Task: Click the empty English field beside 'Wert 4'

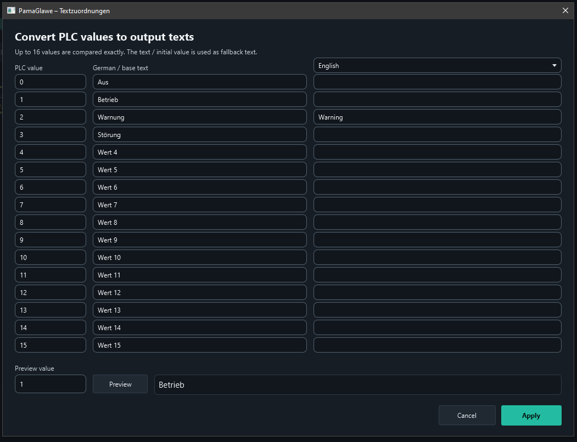Action: [437, 152]
